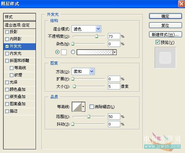This screenshot has width=185, height=153.
Task: Click the style preview thumbnail
Action: [x=165, y=58]
